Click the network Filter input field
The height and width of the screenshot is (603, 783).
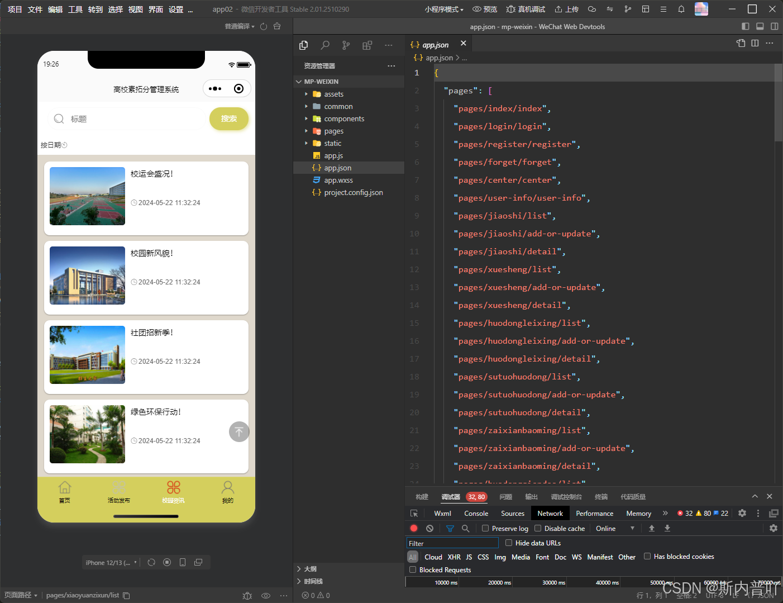tap(452, 543)
